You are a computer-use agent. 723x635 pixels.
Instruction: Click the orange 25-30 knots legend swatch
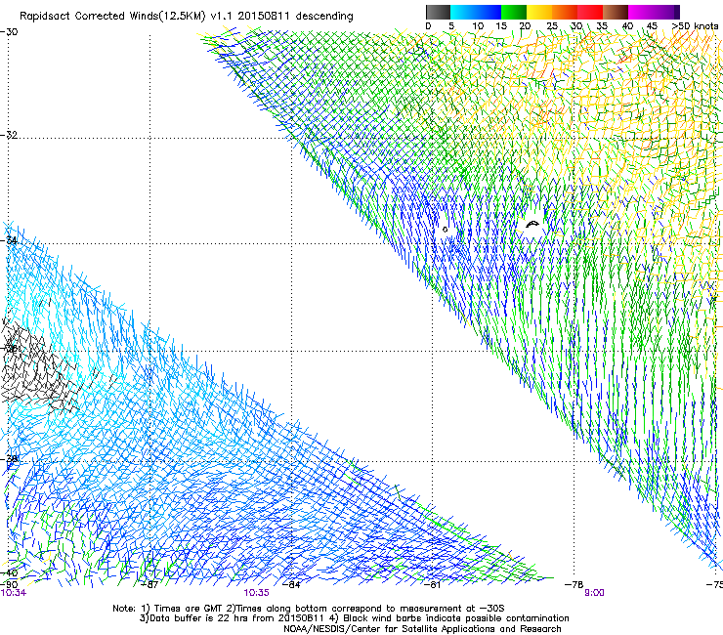tap(565, 12)
